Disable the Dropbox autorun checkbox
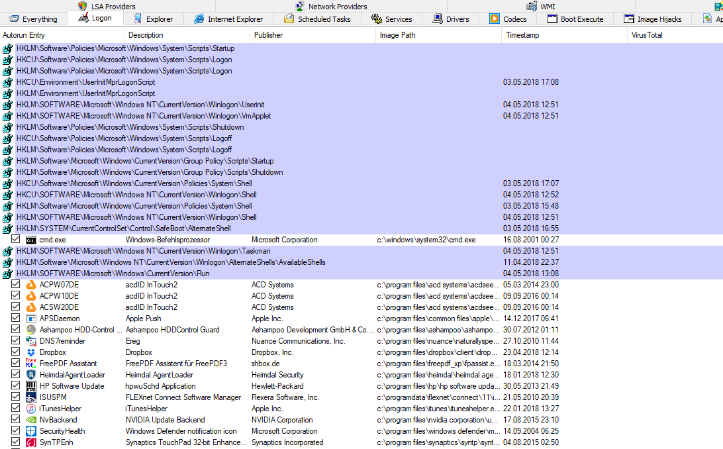This screenshot has width=723, height=449. [16, 351]
